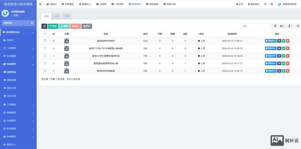This screenshot has width=301, height=149.
Task: Click green edit icon for product ID 9
Action: (x=283, y=41)
